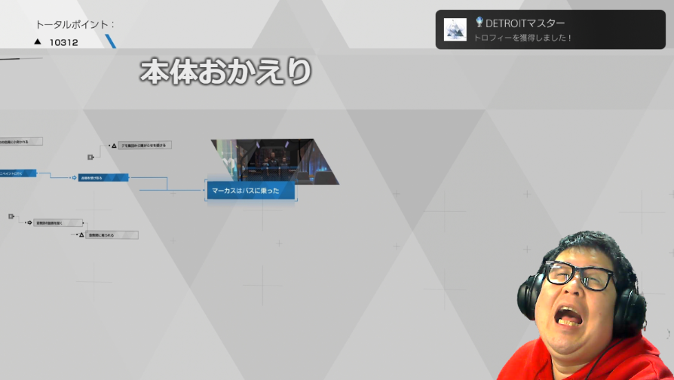Select the blue ペイントに行く node
Viewport: 674px width, 380px height.
click(x=18, y=173)
